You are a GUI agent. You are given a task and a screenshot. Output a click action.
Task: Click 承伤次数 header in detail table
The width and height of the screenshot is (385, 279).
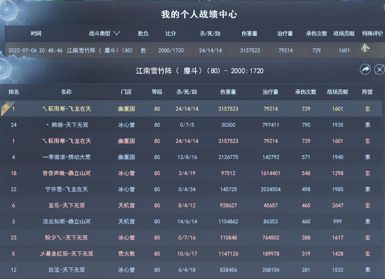[306, 92]
